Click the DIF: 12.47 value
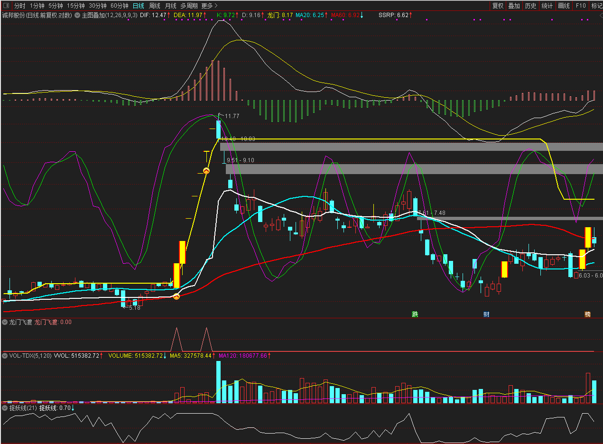 [x=153, y=15]
